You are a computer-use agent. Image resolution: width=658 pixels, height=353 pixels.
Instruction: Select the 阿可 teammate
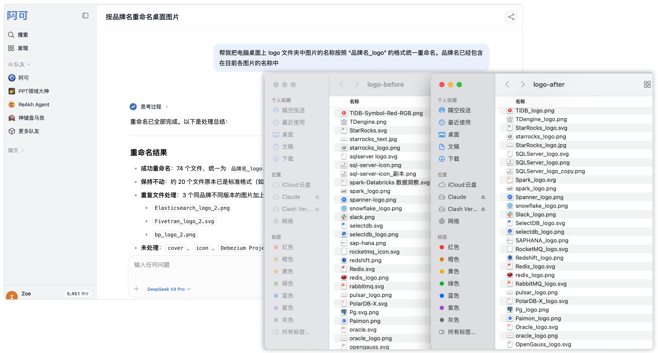[19, 78]
